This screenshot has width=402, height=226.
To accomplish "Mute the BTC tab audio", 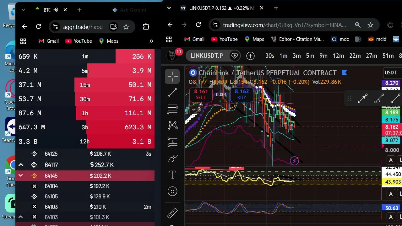I will tap(56, 10).
